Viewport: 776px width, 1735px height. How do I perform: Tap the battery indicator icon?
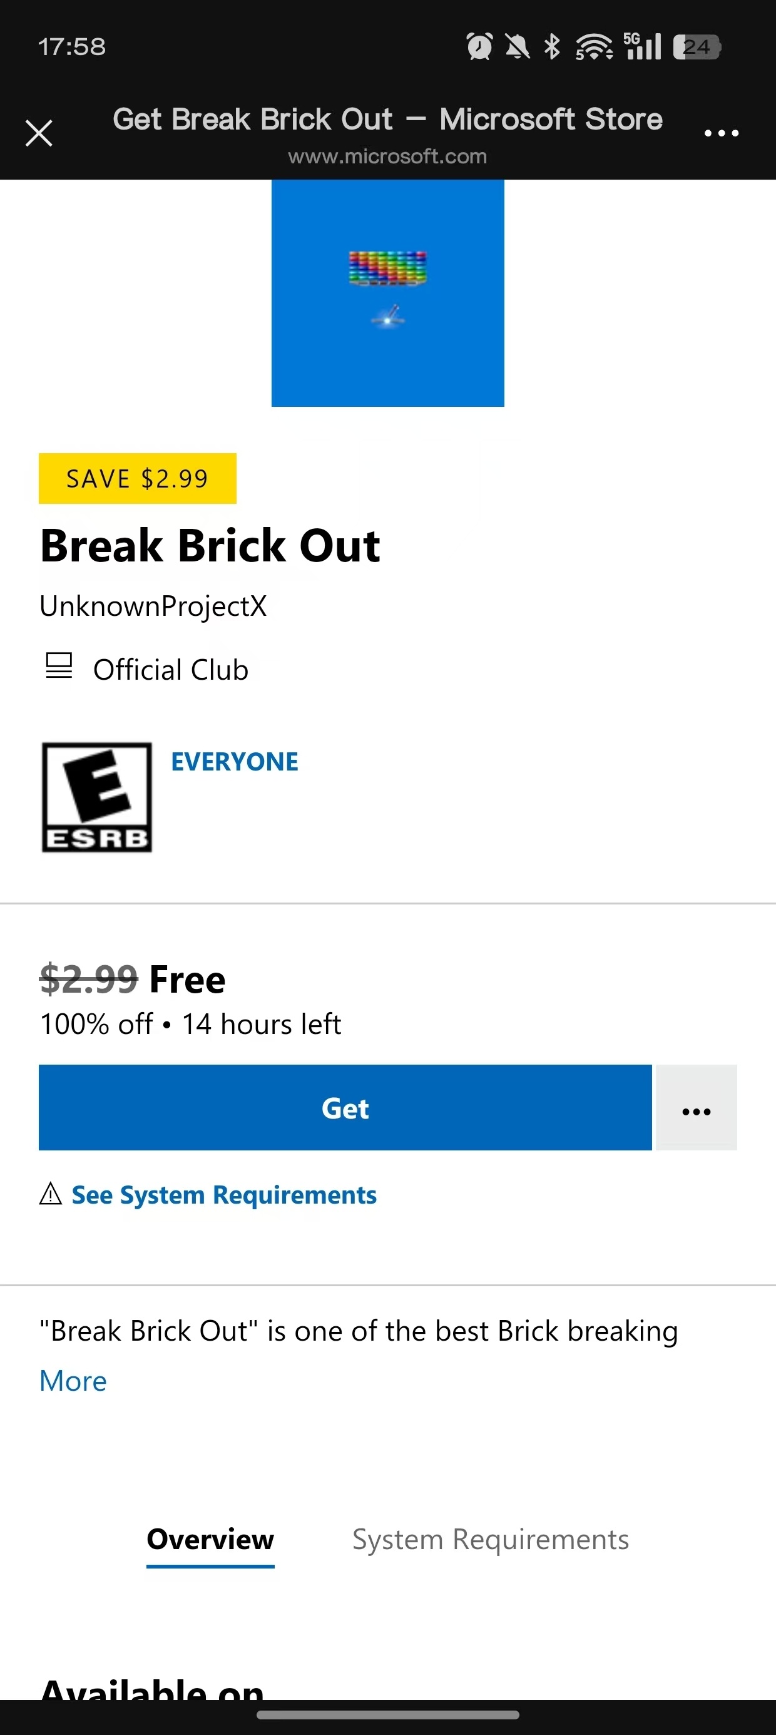point(697,46)
